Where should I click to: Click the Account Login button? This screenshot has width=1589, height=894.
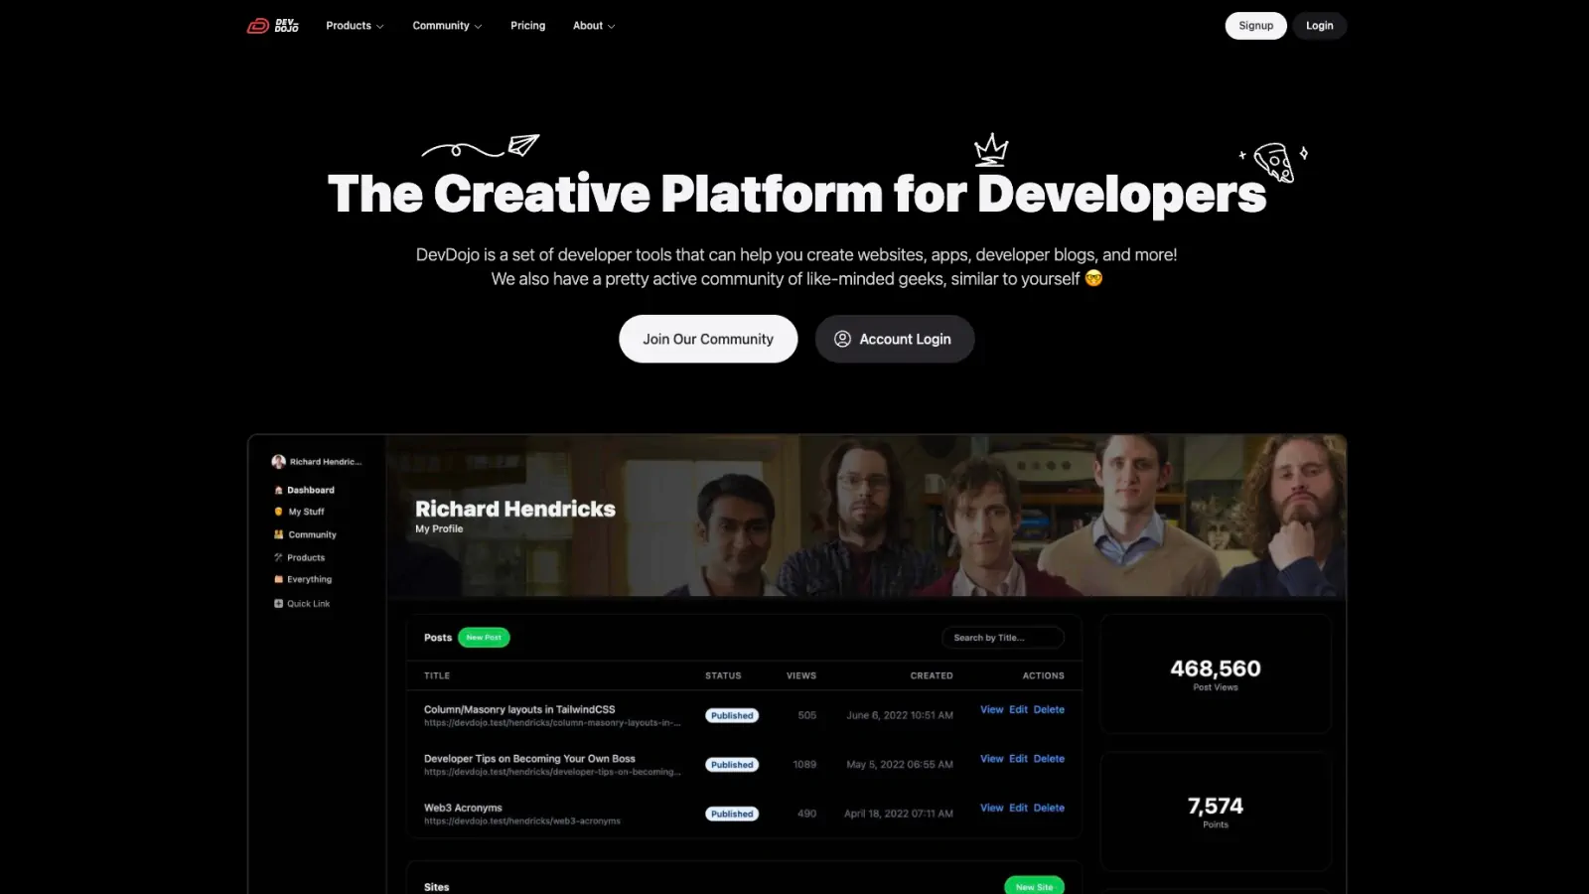click(x=895, y=339)
